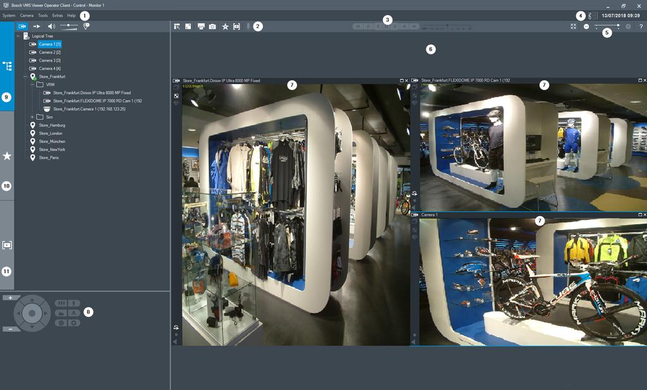Click the PTZ joystick center
The image size is (647, 390).
pyautogui.click(x=32, y=314)
